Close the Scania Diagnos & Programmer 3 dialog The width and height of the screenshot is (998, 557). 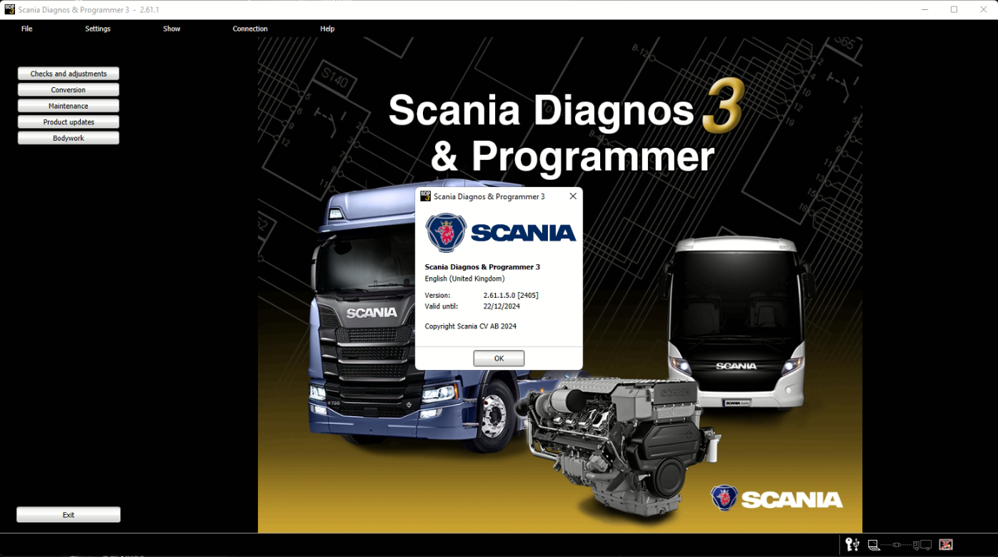tap(573, 196)
